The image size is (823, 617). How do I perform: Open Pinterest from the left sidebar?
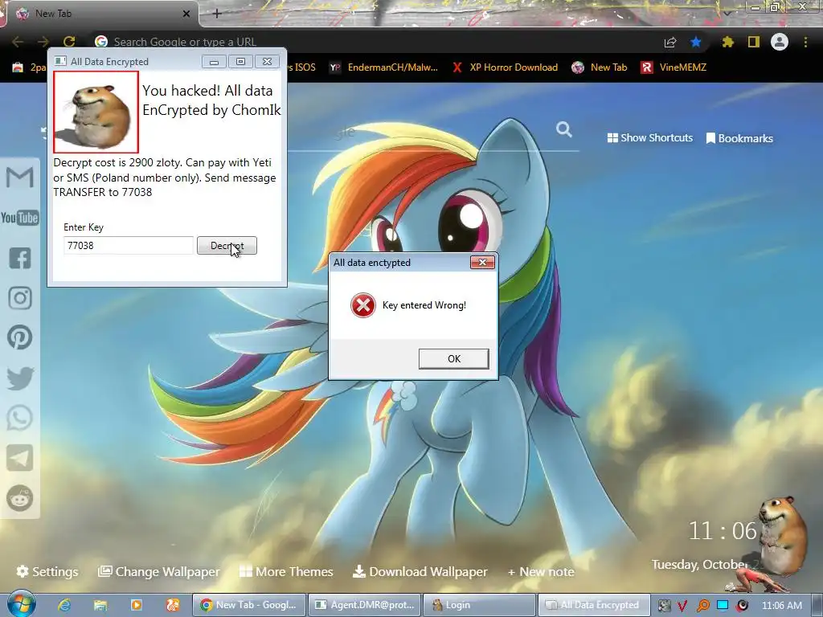coord(20,337)
